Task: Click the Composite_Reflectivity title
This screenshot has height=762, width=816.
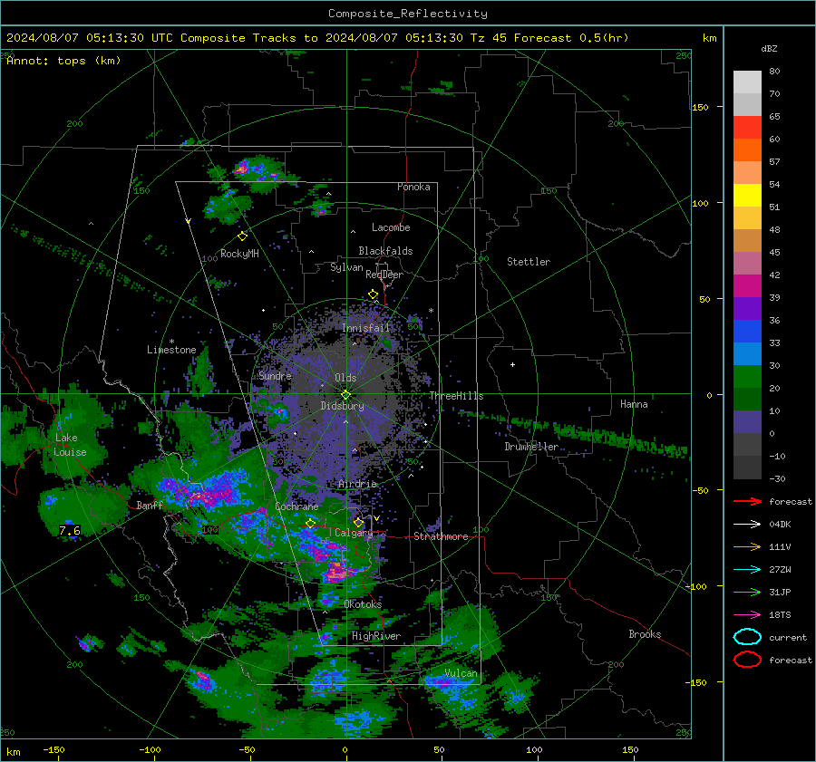Action: (x=408, y=14)
